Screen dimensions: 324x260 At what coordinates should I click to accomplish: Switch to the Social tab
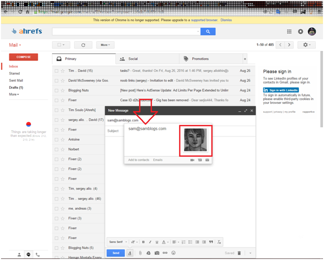point(148,59)
